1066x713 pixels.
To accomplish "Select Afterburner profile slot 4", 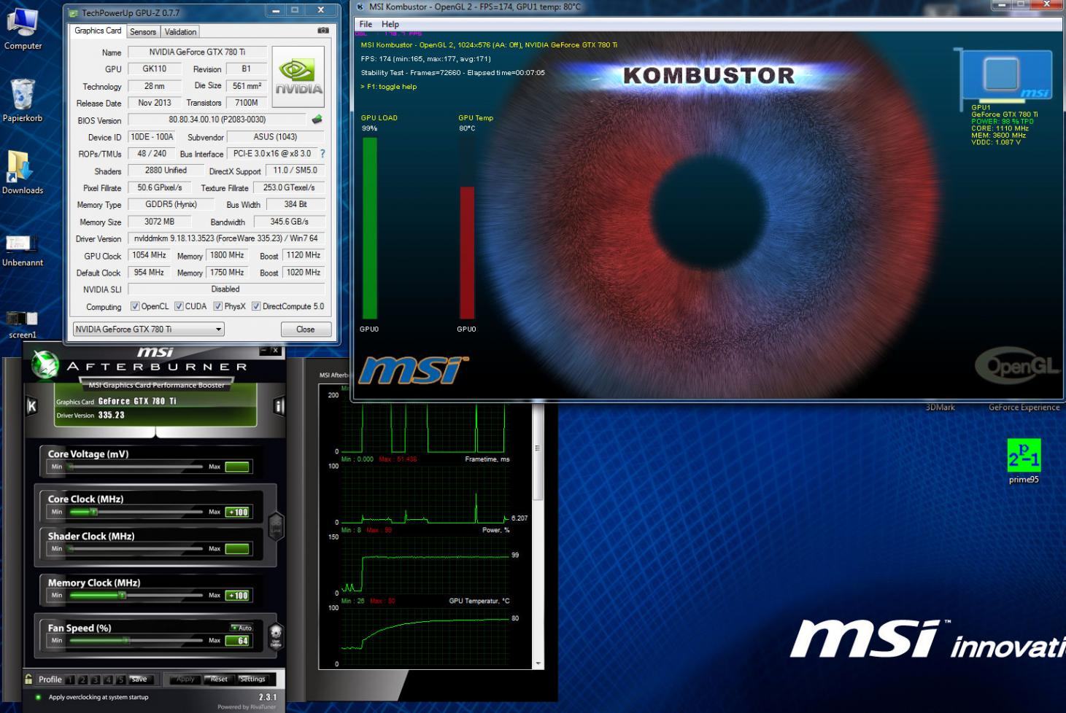I will coord(108,679).
